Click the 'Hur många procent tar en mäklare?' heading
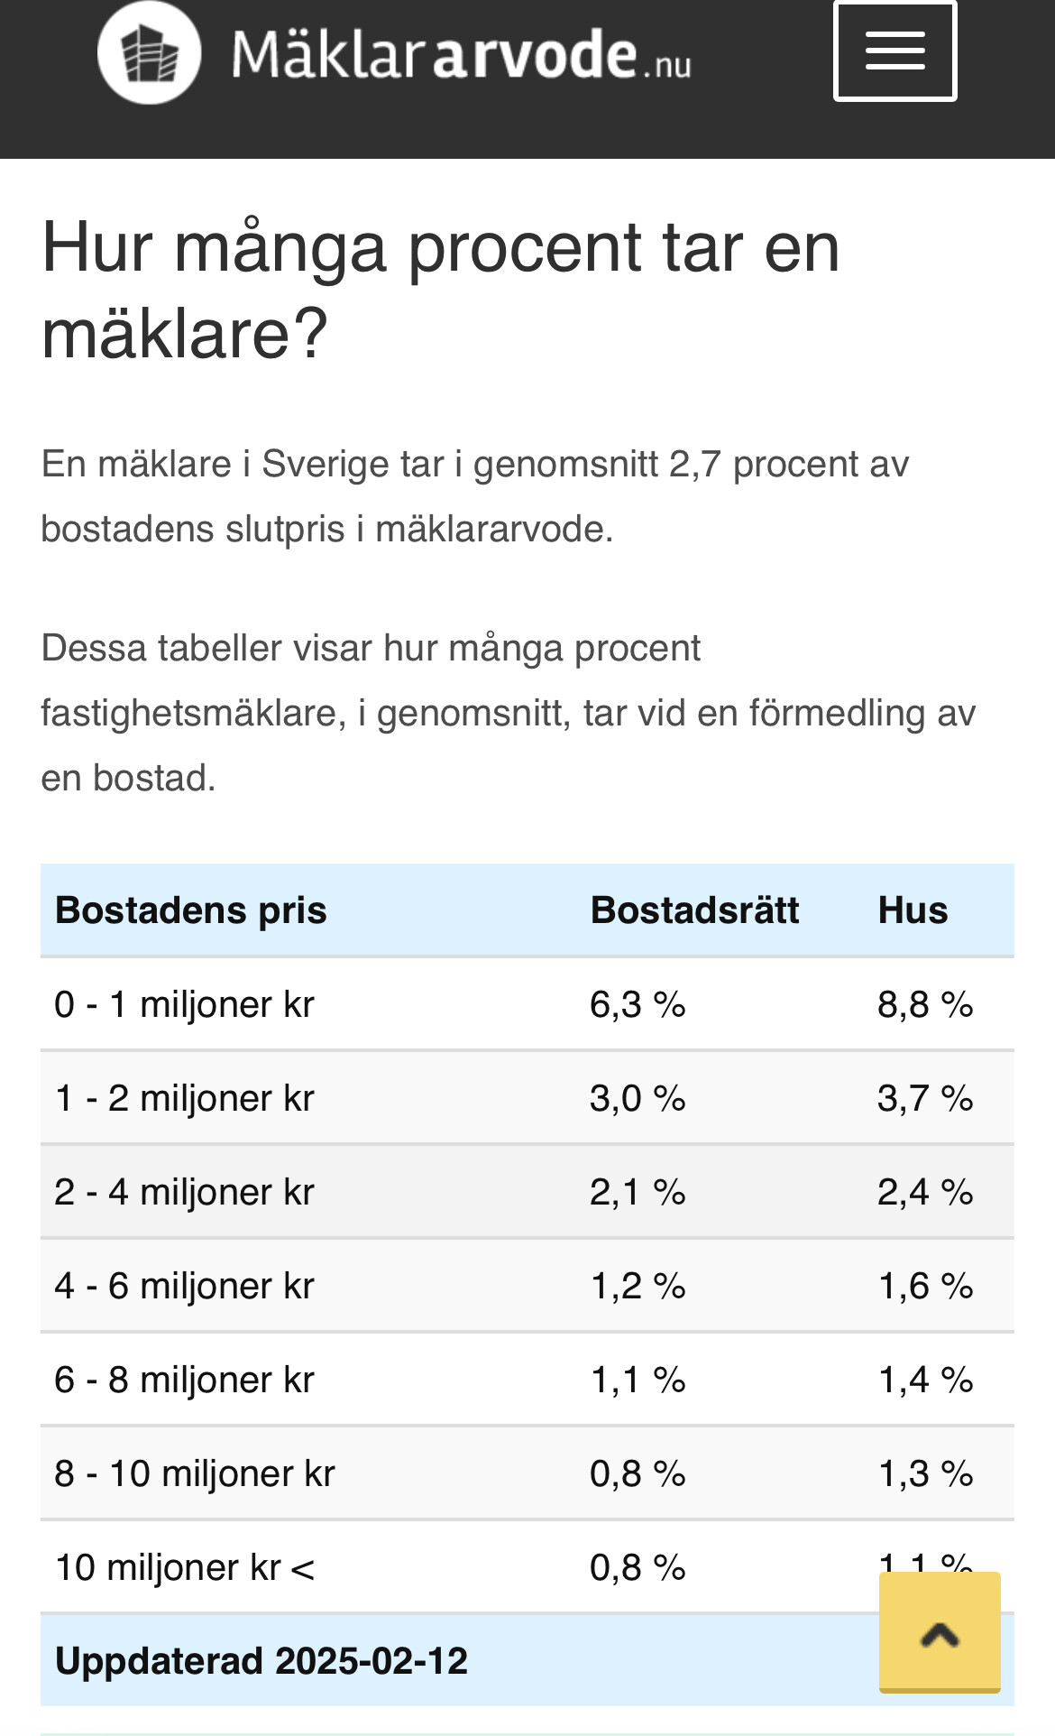Screen dimensions: 1055x1736 440,290
